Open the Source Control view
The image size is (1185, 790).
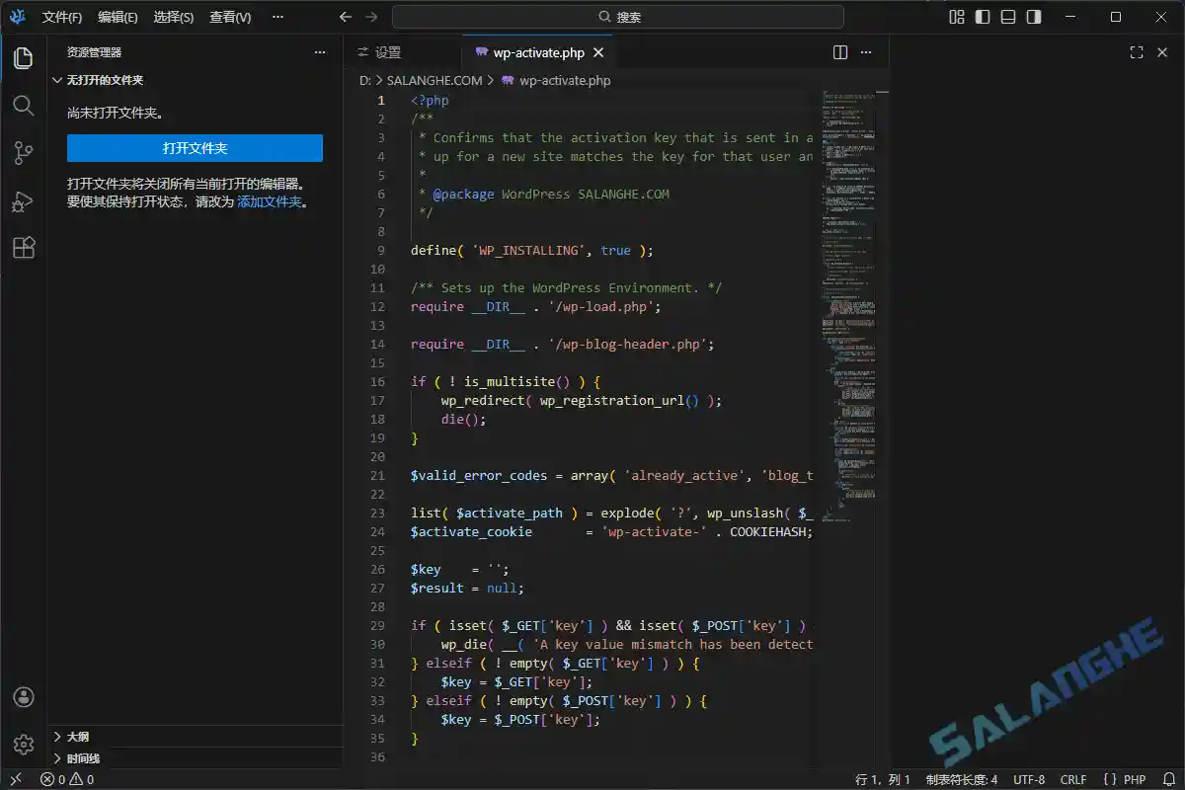(x=23, y=153)
